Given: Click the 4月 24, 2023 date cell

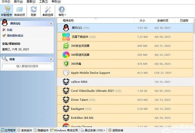Looking at the screenshot, I should click(162, 118).
